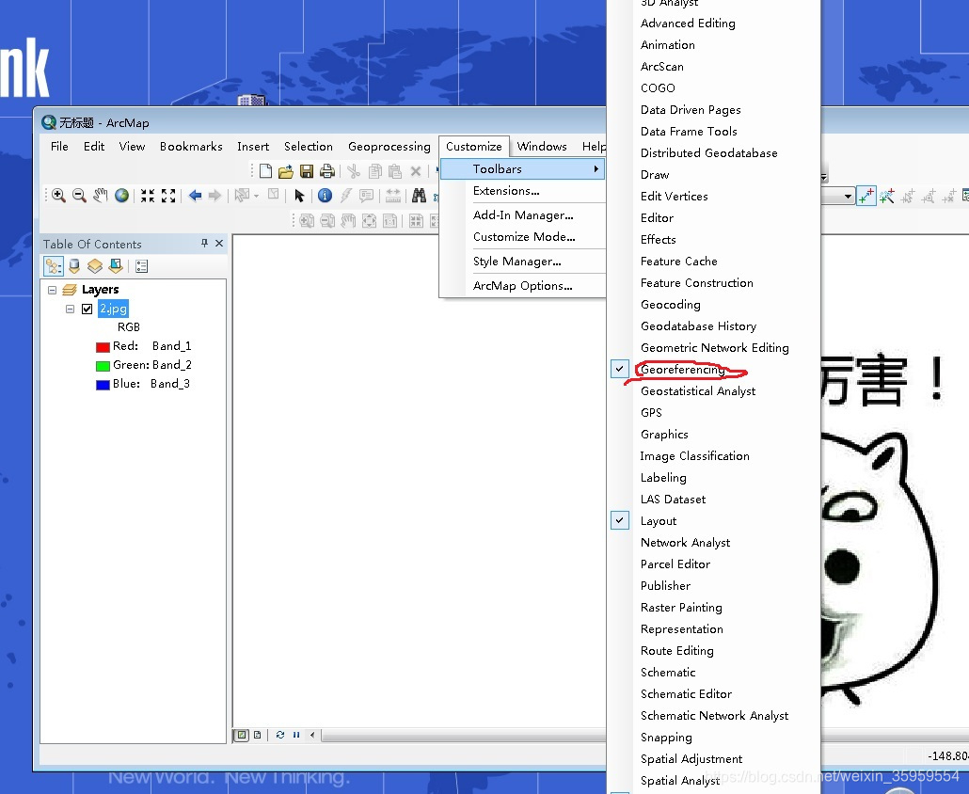This screenshot has width=969, height=794.
Task: Activate the Identify tool
Action: point(326,196)
